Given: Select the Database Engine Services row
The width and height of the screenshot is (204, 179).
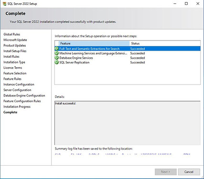Looking at the screenshot, I should coord(128,58).
